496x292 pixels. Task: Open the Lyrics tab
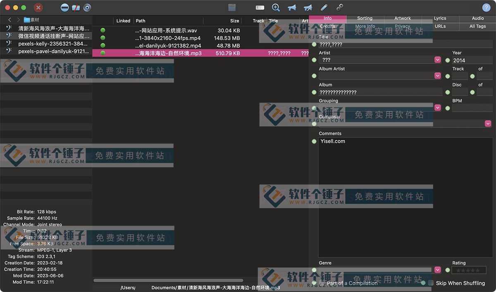pyautogui.click(x=440, y=18)
